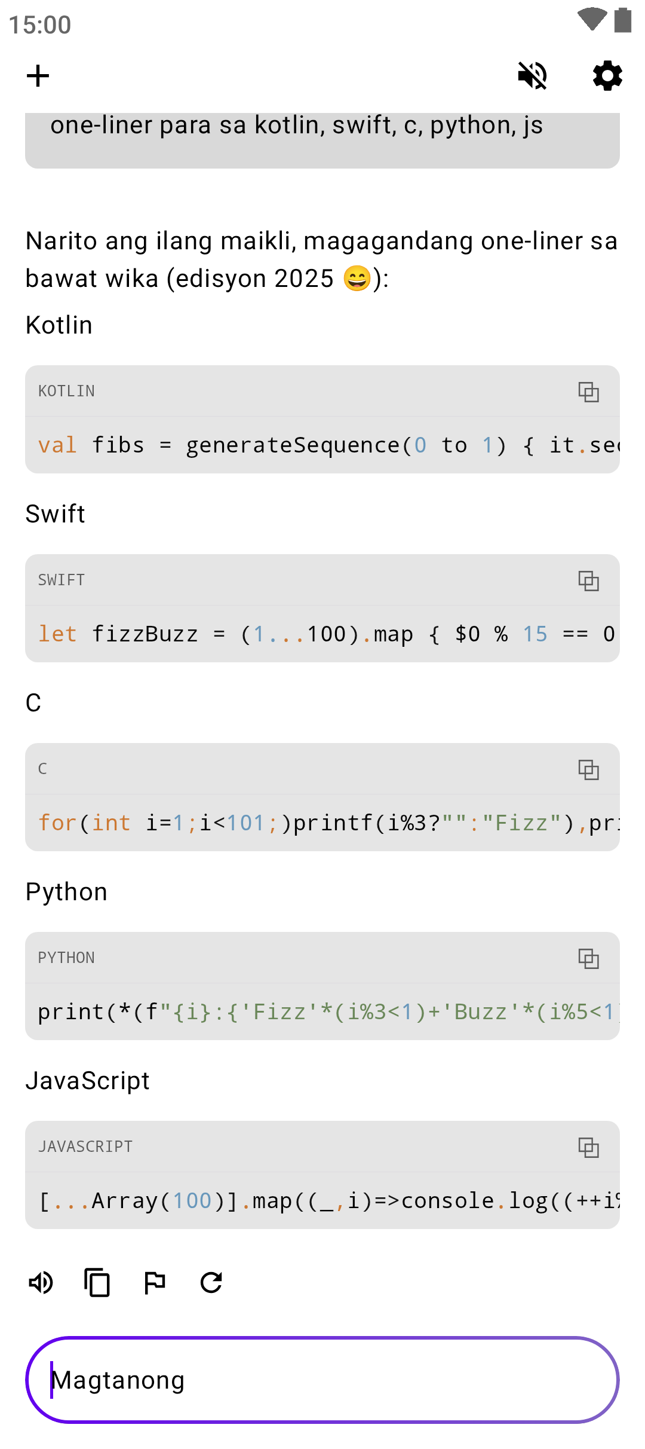
Task: Tap the user message bubble at top
Action: tap(322, 137)
